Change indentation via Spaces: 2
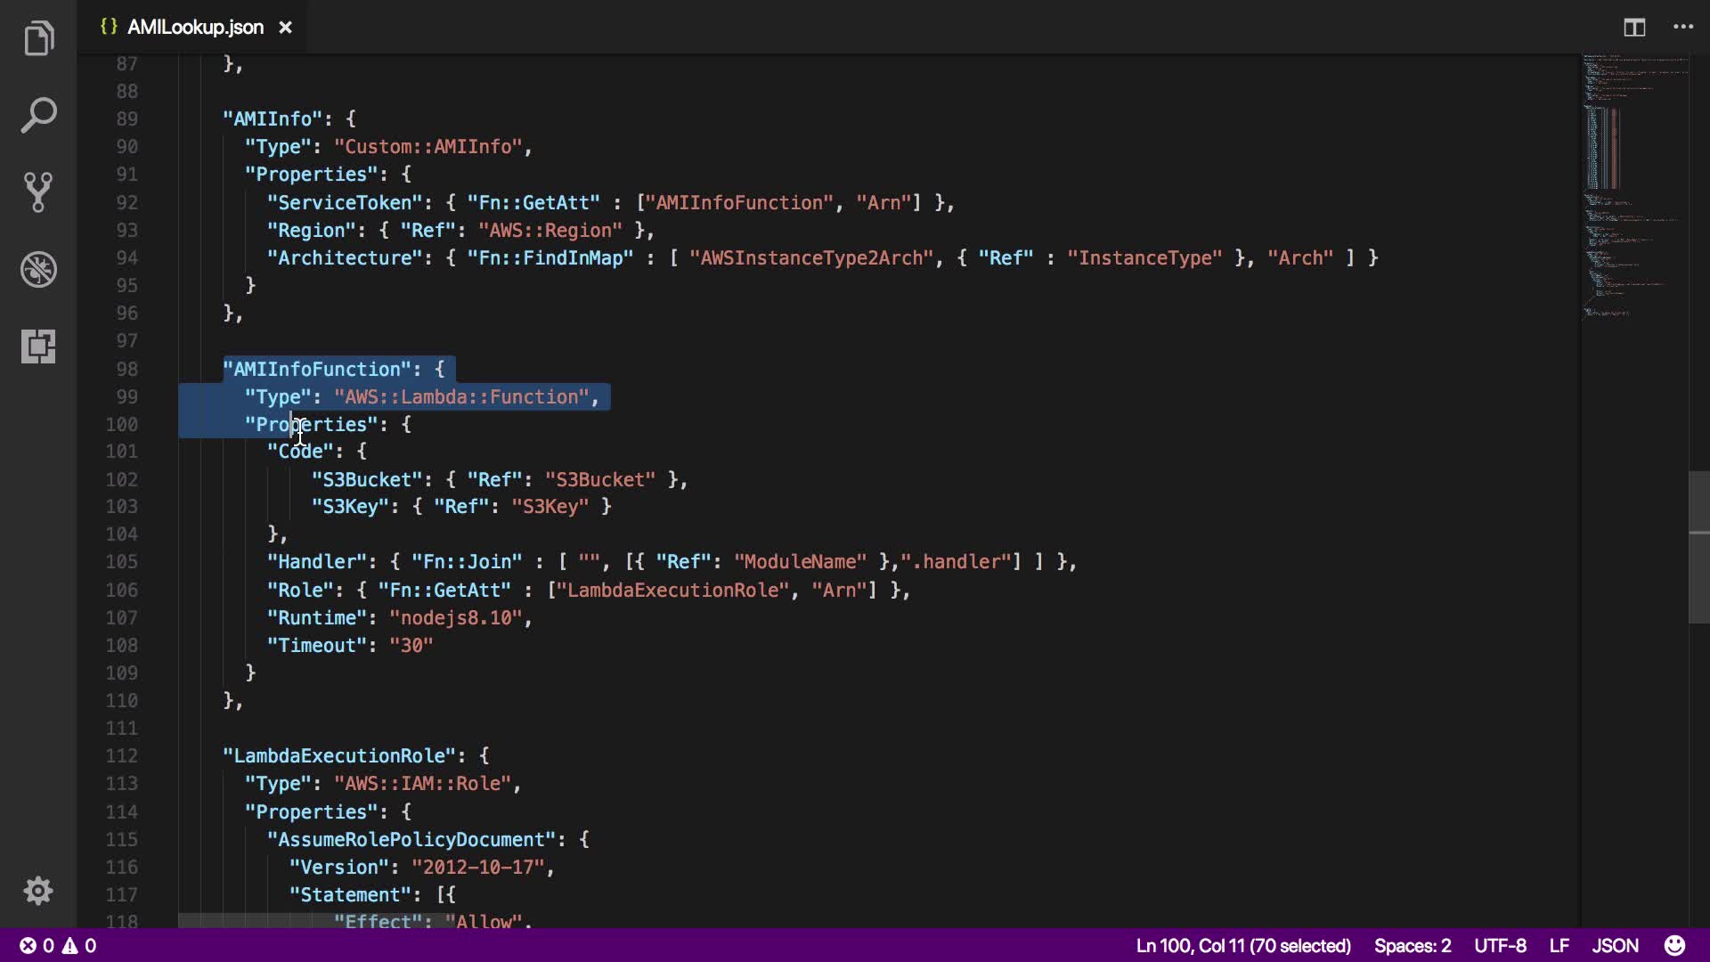This screenshot has height=962, width=1710. 1412,945
